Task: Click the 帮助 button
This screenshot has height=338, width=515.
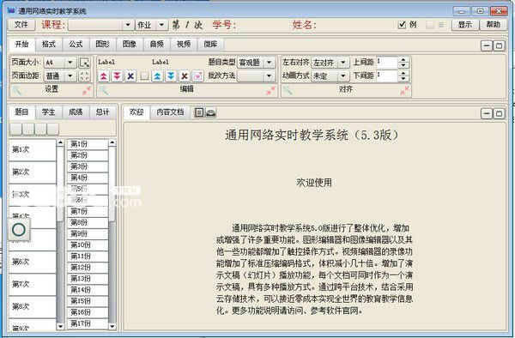Action: pos(493,25)
